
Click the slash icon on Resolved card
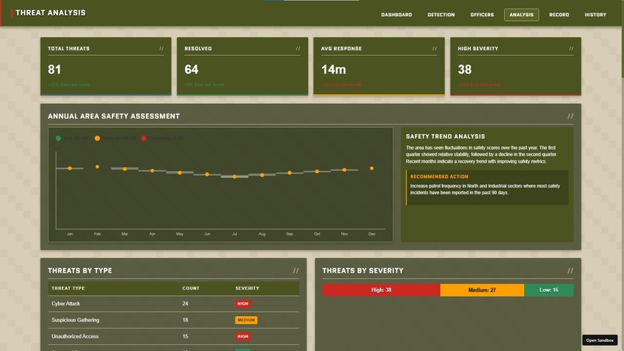click(297, 49)
